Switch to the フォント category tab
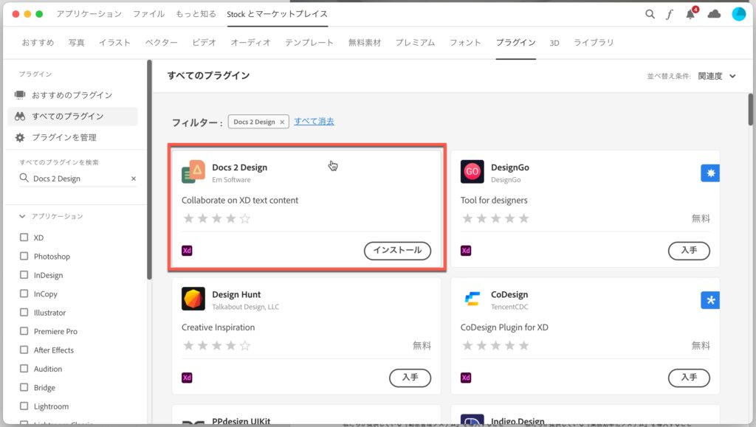The height and width of the screenshot is (427, 756). [x=465, y=42]
